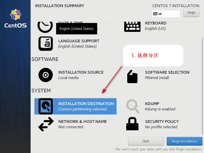The width and height of the screenshot is (204, 153).
Task: Open Installation Source disc icon
Action: click(x=46, y=75)
